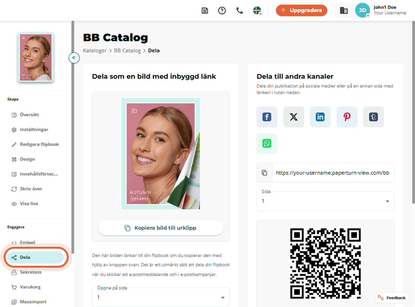This screenshot has height=307, width=415.
Task: Click the main page vertical scrollbar
Action: pos(414,112)
